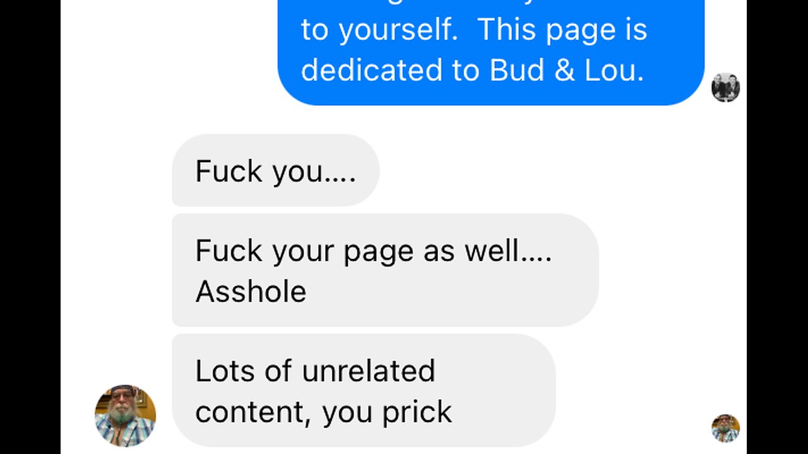Image resolution: width=808 pixels, height=454 pixels.
Task: Select the "Lots of unrelated content" message
Action: (x=364, y=390)
